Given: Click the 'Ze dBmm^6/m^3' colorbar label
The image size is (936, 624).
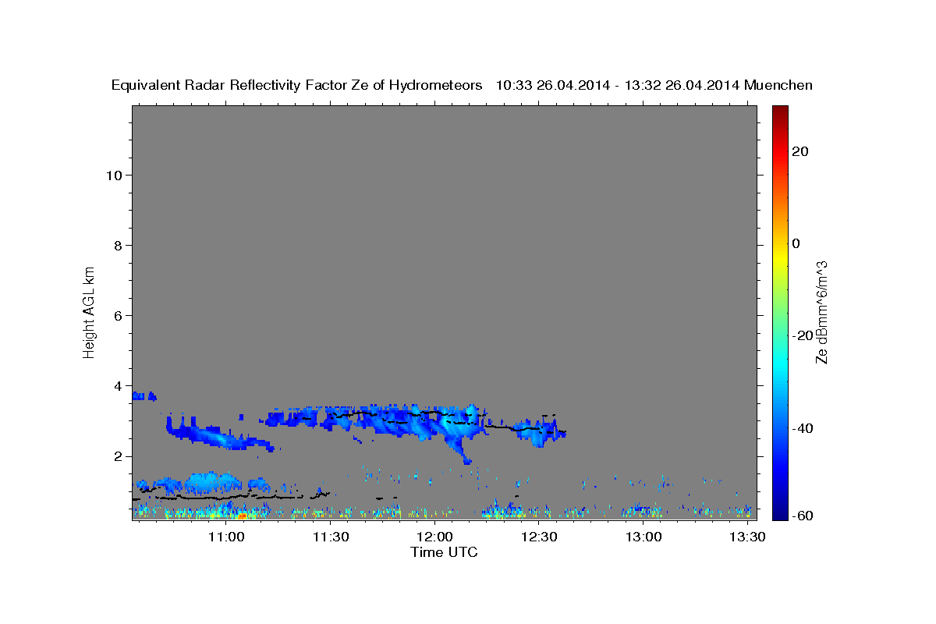Looking at the screenshot, I should tap(821, 312).
